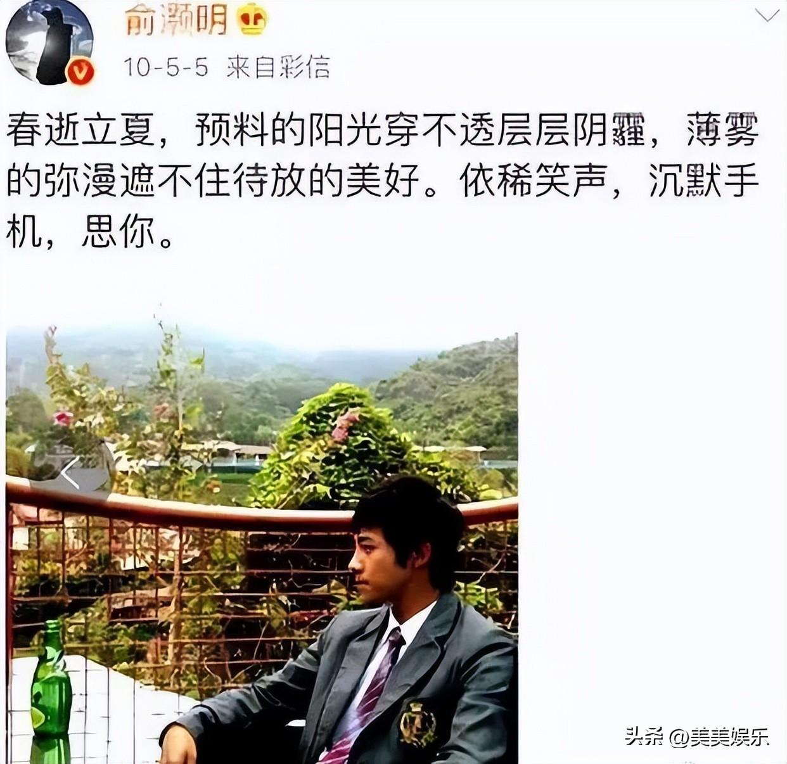The height and width of the screenshot is (764, 787).
Task: Click the crest badge on the blazer
Action: click(x=418, y=723)
